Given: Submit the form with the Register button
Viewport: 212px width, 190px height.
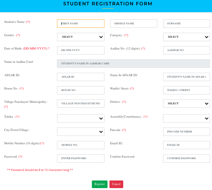Looking at the screenshot, I should coord(99,184).
